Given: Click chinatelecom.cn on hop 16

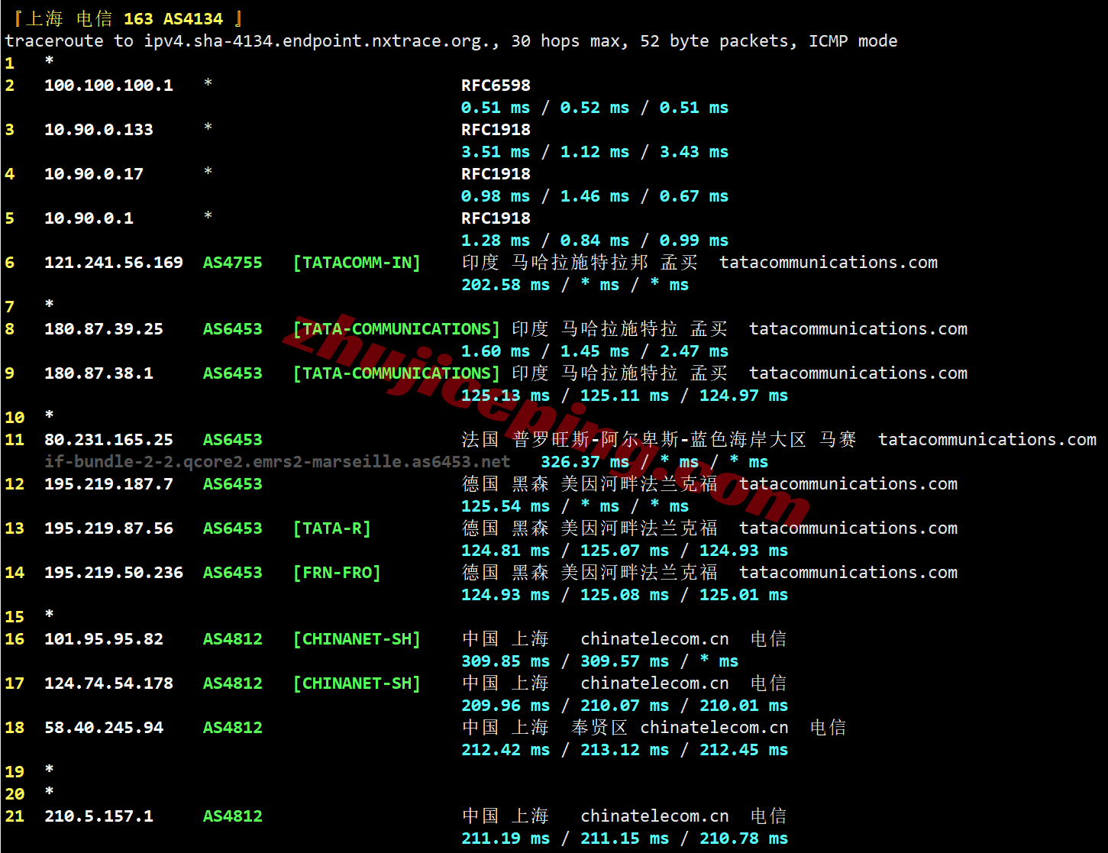Looking at the screenshot, I should pos(654,639).
